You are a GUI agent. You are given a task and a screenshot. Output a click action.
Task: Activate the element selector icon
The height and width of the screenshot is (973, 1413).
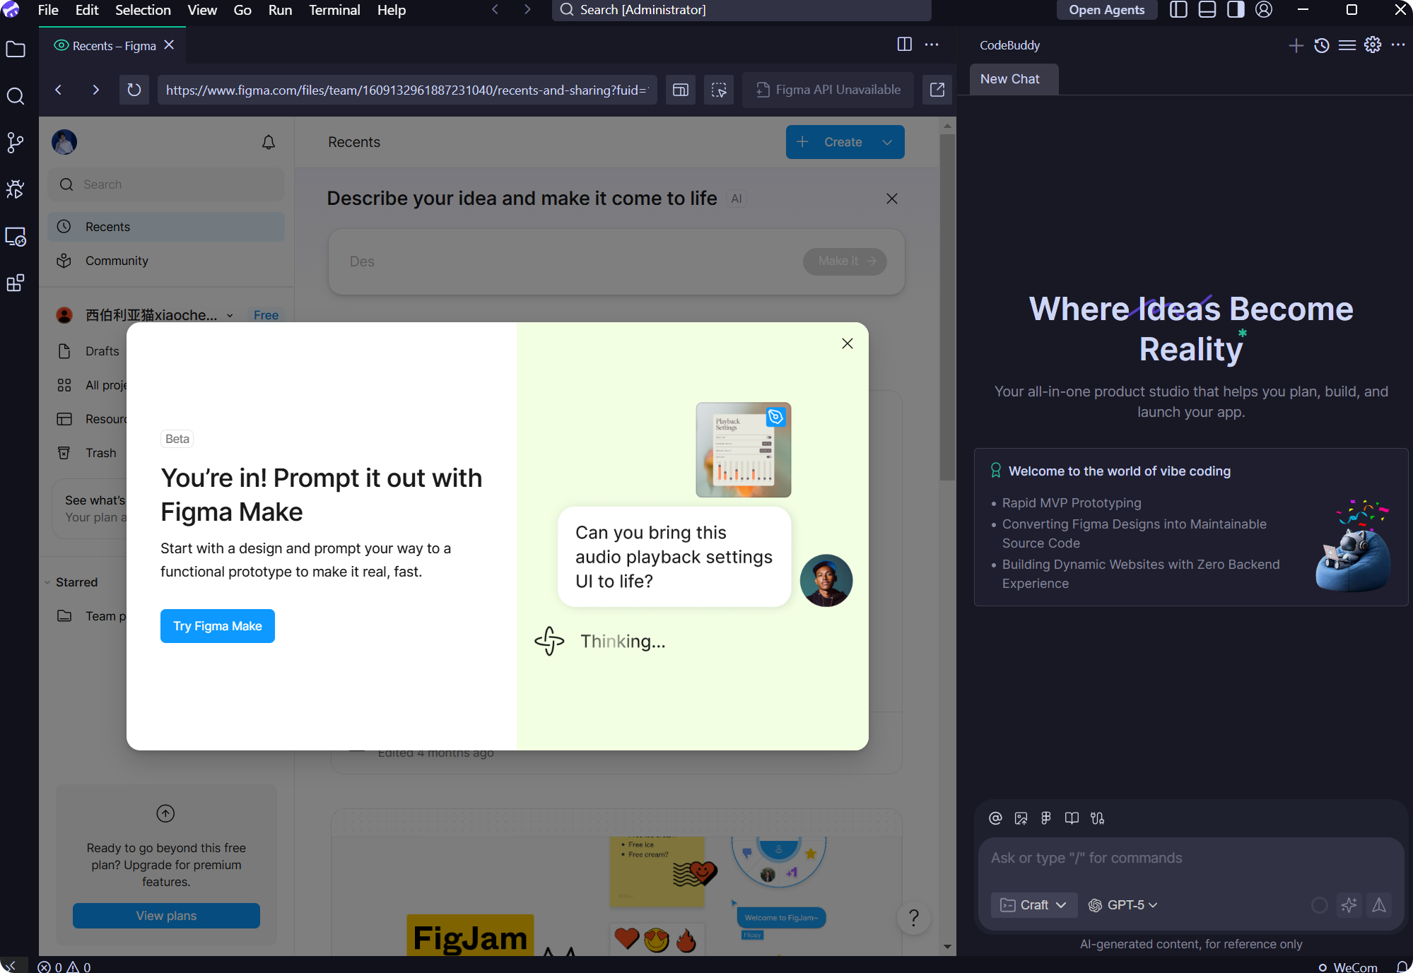coord(719,90)
